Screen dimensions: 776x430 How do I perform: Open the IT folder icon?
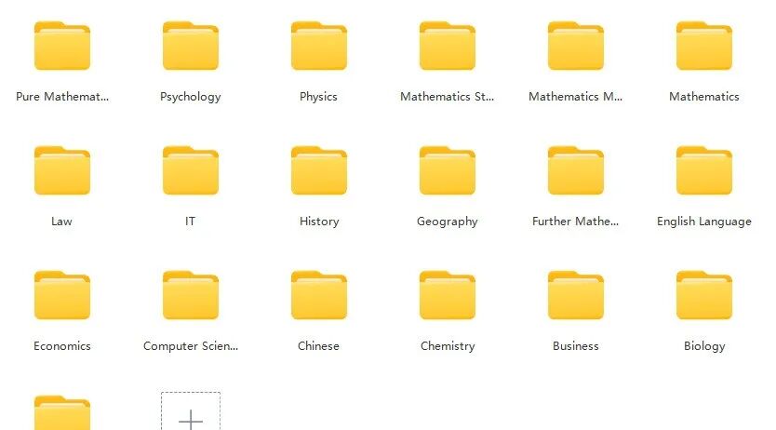191,170
